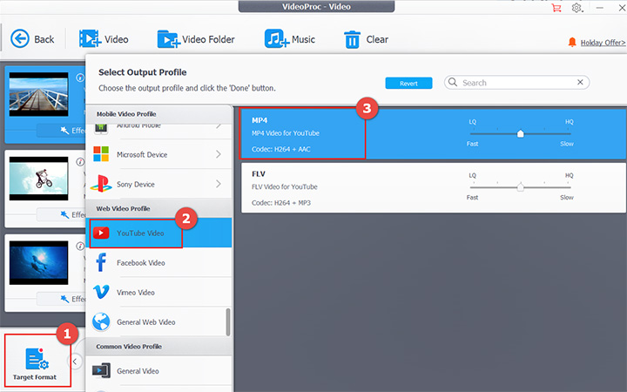Adjust the FLV quality slider handle
This screenshot has width=627, height=392.
(x=520, y=187)
